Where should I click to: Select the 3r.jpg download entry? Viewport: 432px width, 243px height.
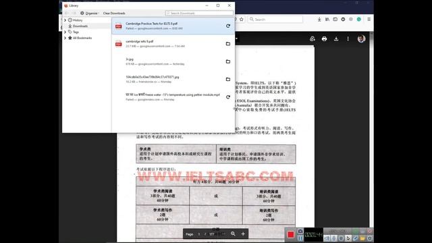coord(173,61)
